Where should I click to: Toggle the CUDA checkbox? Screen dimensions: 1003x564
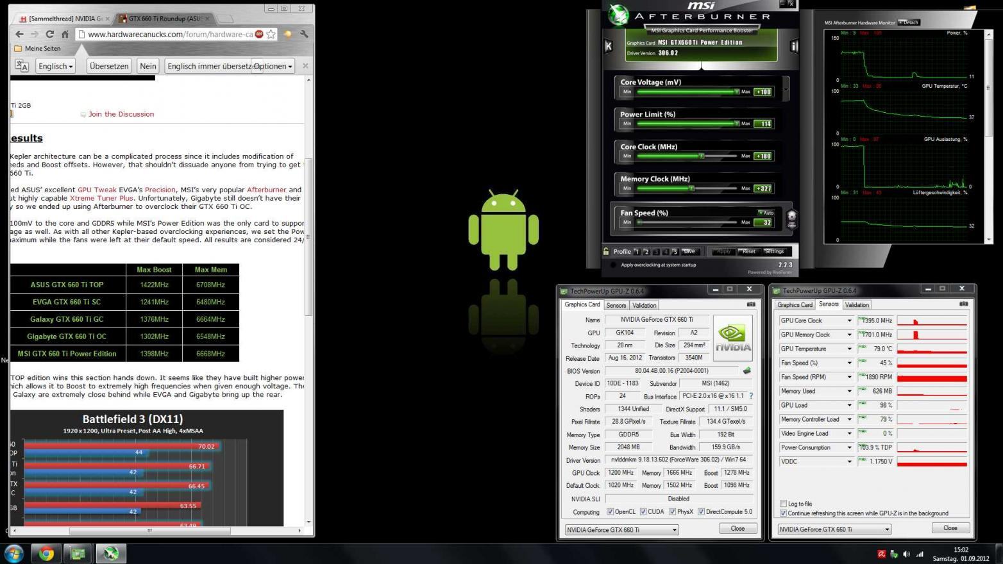[643, 512]
